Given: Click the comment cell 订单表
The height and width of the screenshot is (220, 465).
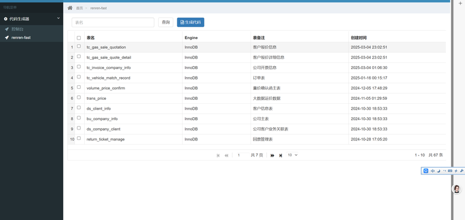Looking at the screenshot, I should 259,78.
